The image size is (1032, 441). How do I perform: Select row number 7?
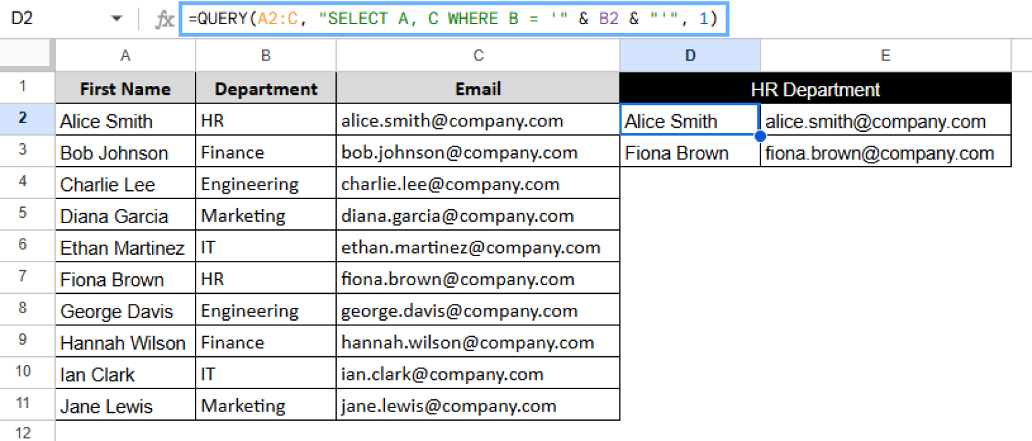click(x=26, y=278)
